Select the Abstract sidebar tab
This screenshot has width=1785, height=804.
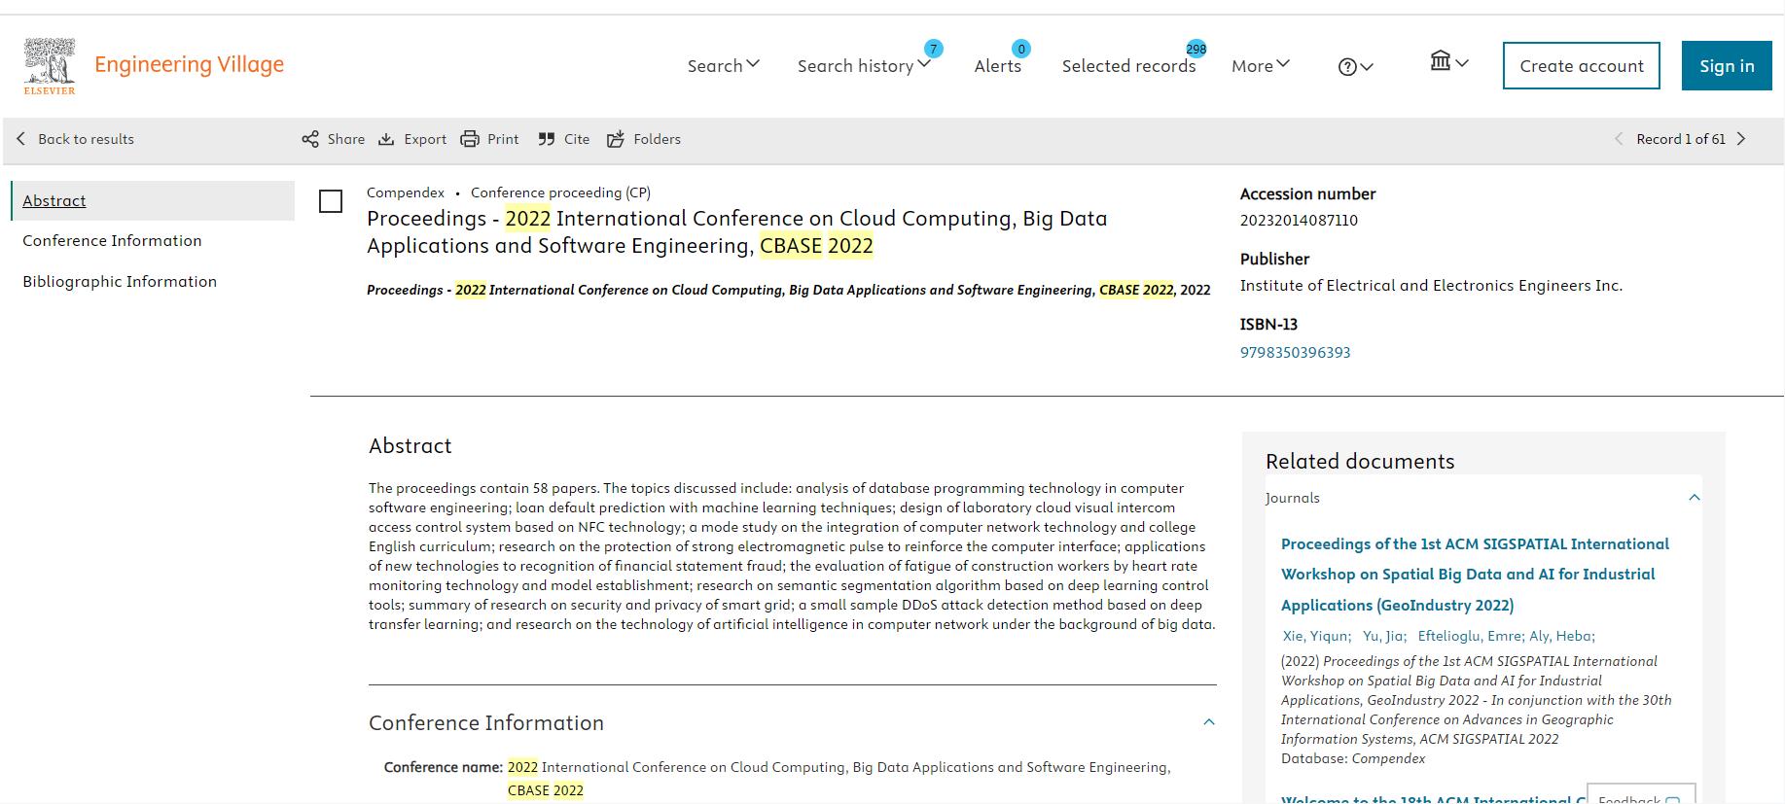click(x=153, y=200)
